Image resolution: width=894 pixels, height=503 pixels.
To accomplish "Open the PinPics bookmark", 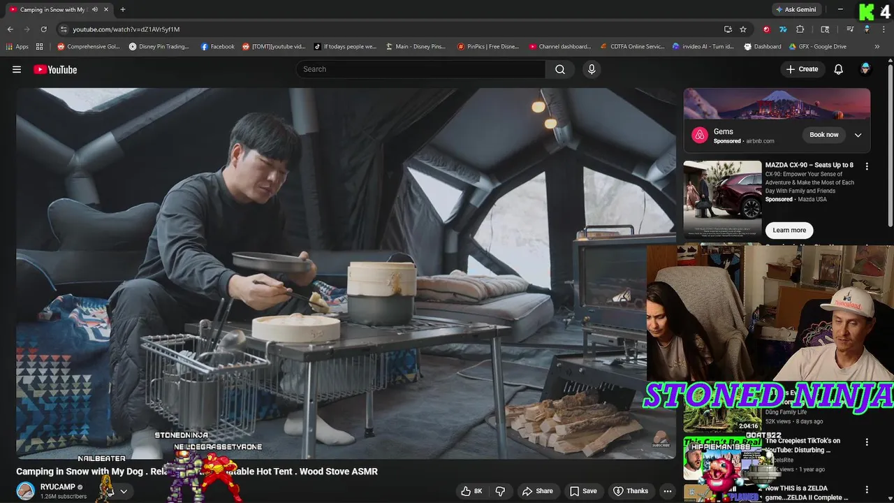I will click(x=488, y=47).
